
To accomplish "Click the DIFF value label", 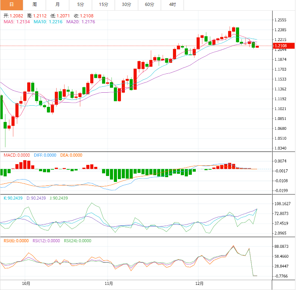I will pos(45,155).
